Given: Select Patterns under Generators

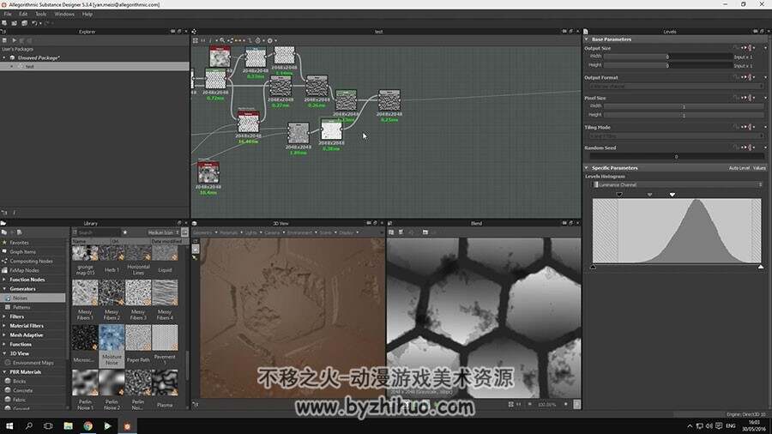Looking at the screenshot, I should click(21, 307).
